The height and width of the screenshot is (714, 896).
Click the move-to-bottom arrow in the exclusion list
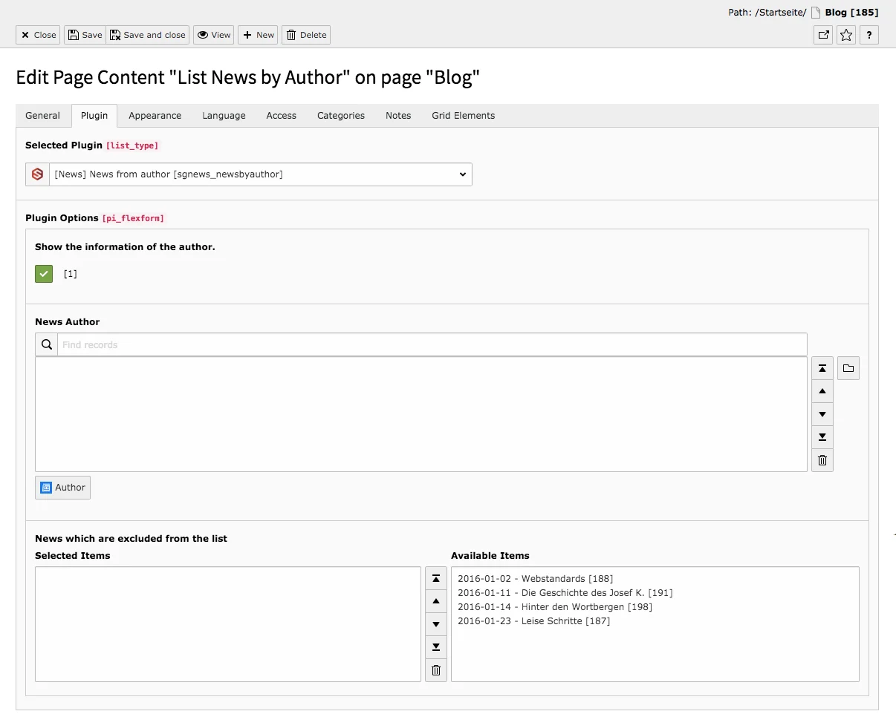(435, 646)
